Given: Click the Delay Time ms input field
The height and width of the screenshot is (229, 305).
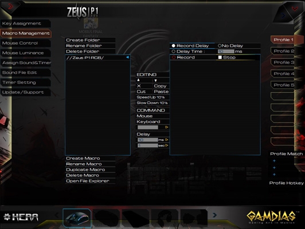Looking at the screenshot, I should pos(226,52).
